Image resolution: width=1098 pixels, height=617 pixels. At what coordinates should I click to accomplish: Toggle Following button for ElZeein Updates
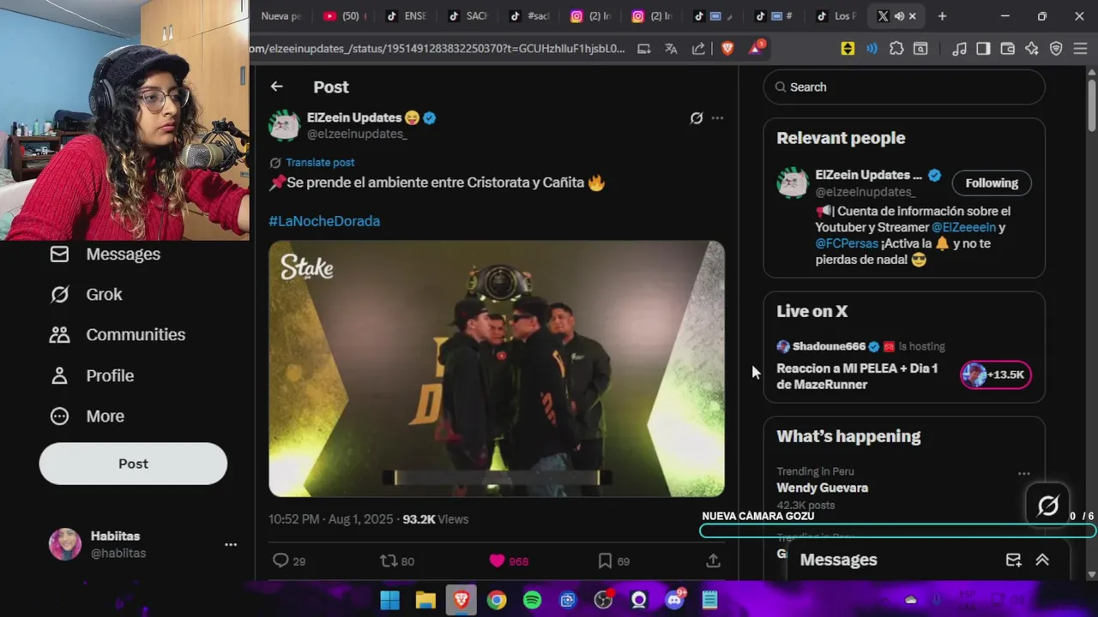pyautogui.click(x=992, y=183)
